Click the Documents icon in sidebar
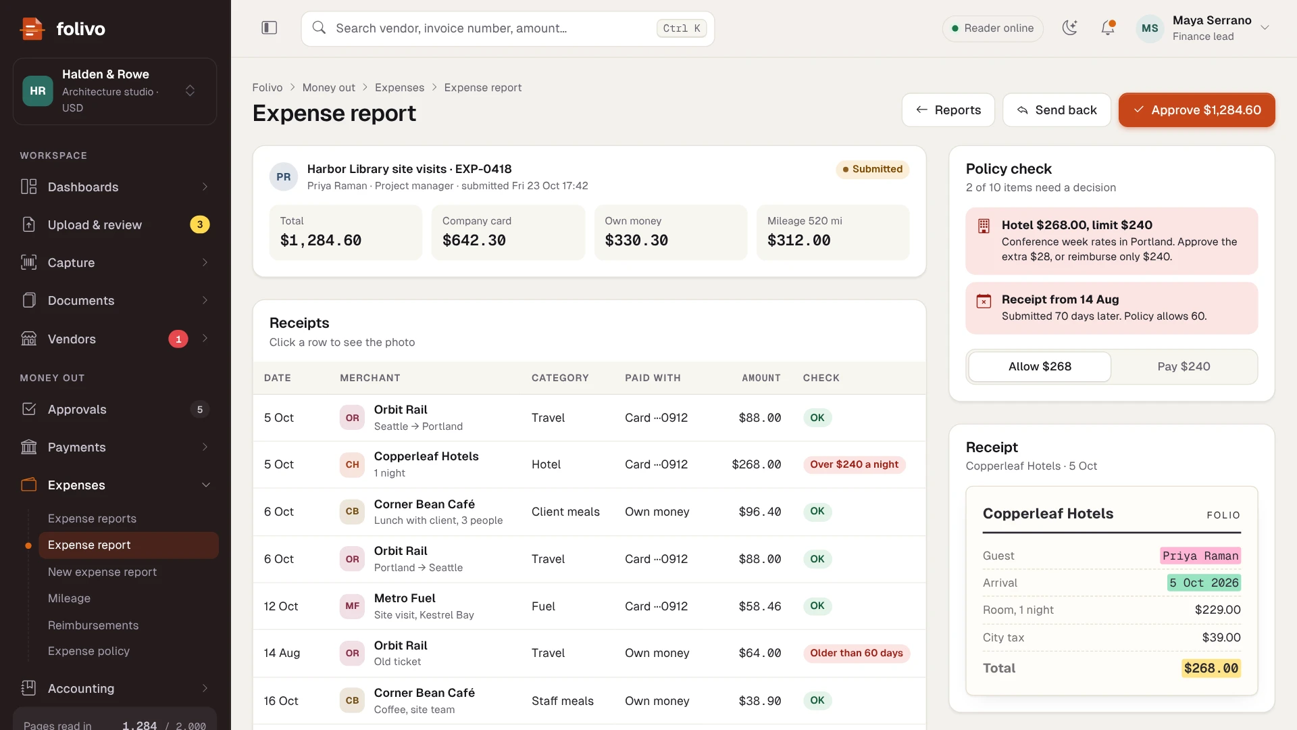Image resolution: width=1297 pixels, height=730 pixels. pyautogui.click(x=29, y=300)
